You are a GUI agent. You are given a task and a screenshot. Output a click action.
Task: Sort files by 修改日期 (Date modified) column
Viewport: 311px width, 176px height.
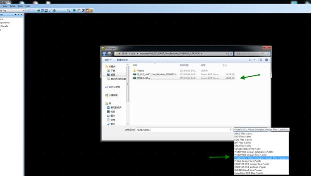184,65
